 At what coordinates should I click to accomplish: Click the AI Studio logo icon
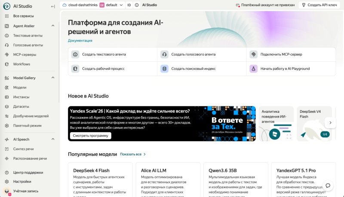[6, 6]
